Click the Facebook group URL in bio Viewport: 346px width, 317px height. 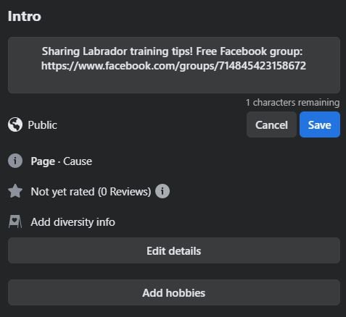point(173,66)
